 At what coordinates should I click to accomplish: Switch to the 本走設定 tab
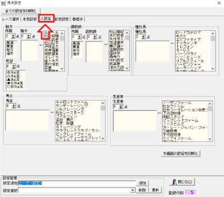[30, 19]
